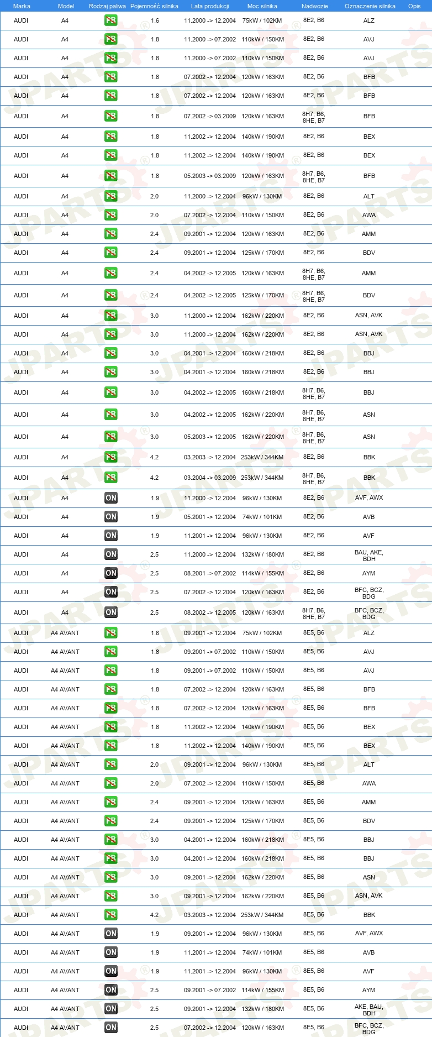
Task: Click the date cell '05.2003 -> 03.2009'
Action: pyautogui.click(x=210, y=176)
